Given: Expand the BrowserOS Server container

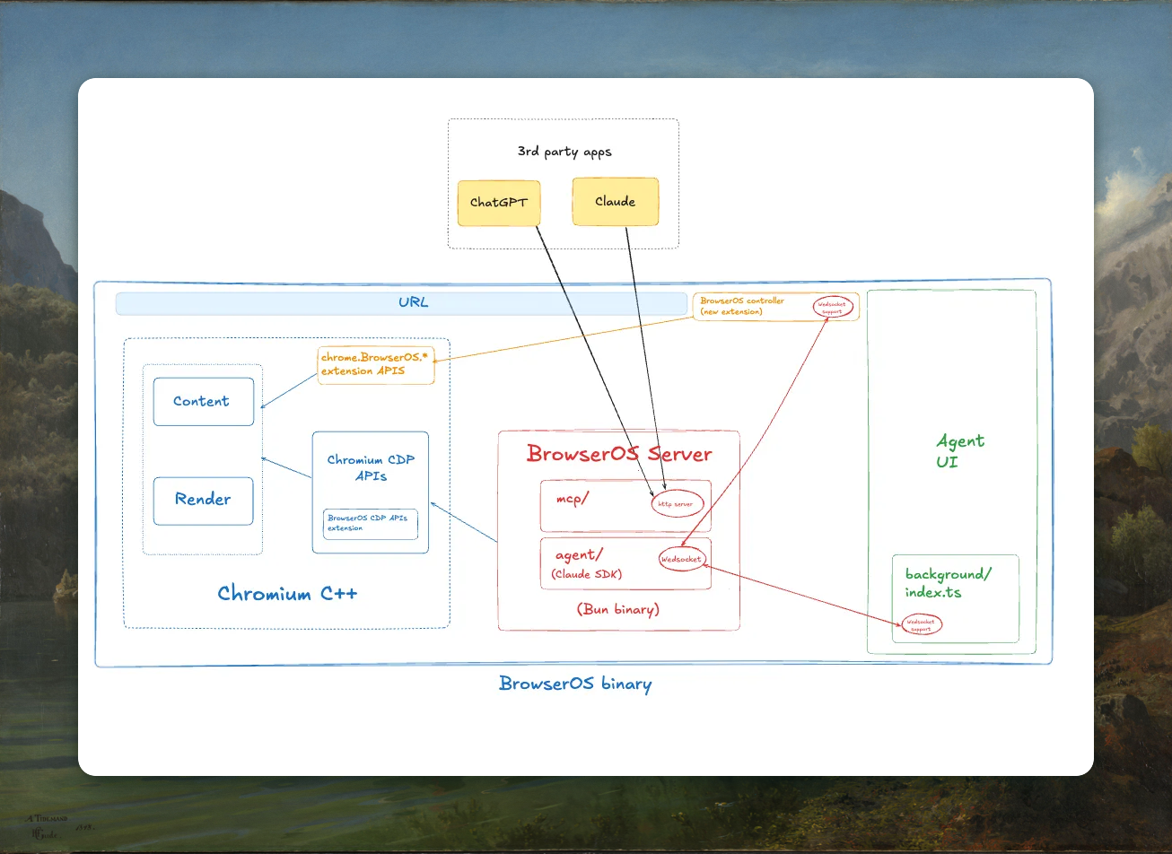Looking at the screenshot, I should click(618, 453).
